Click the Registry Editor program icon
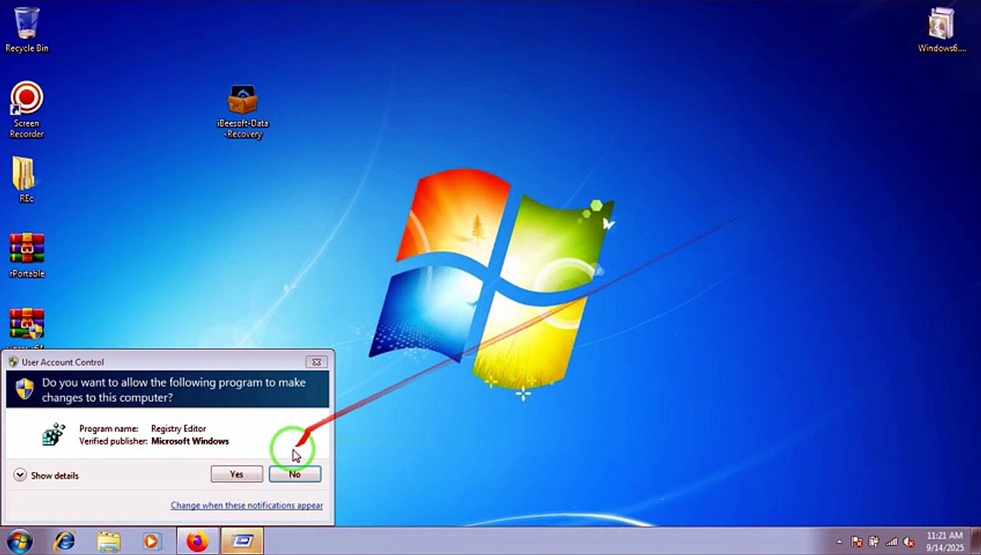 click(x=53, y=435)
